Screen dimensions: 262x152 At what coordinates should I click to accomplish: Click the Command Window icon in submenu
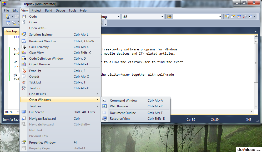point(104,100)
